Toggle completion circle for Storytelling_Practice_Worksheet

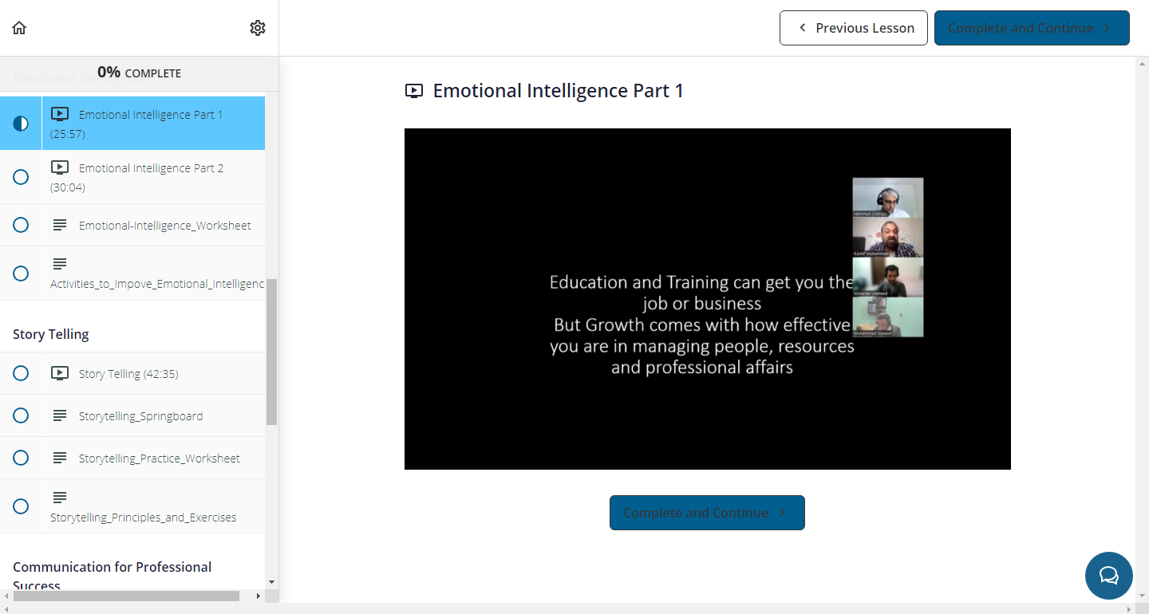tap(21, 458)
